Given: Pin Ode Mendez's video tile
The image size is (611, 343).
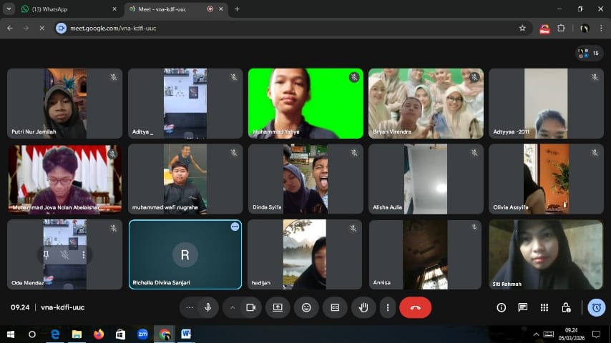Looking at the screenshot, I should (x=46, y=254).
